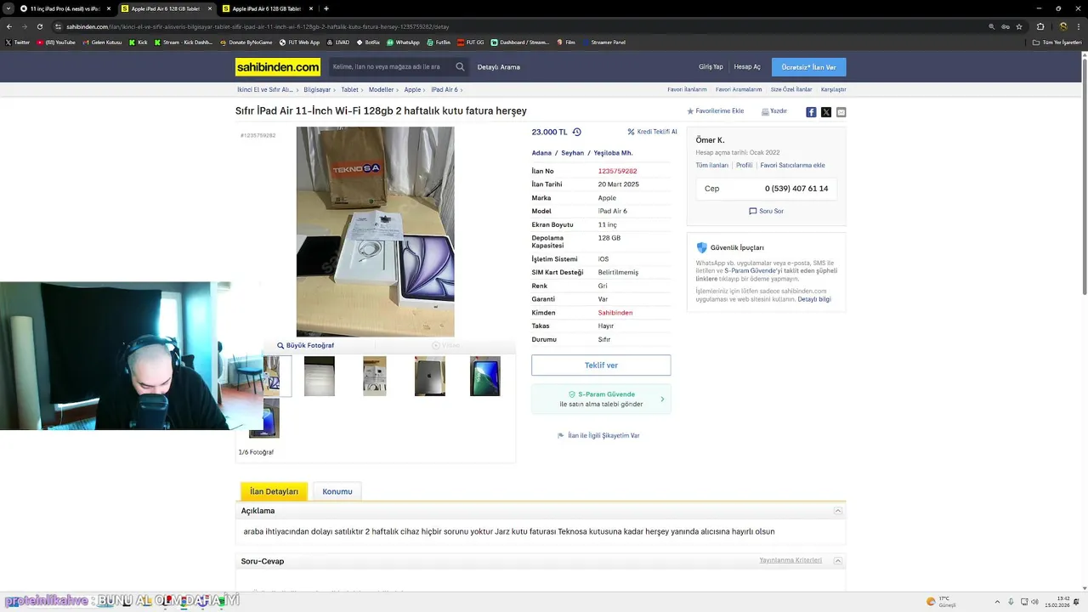
Task: Click iPad Air 6 breadcrumb
Action: pos(444,89)
